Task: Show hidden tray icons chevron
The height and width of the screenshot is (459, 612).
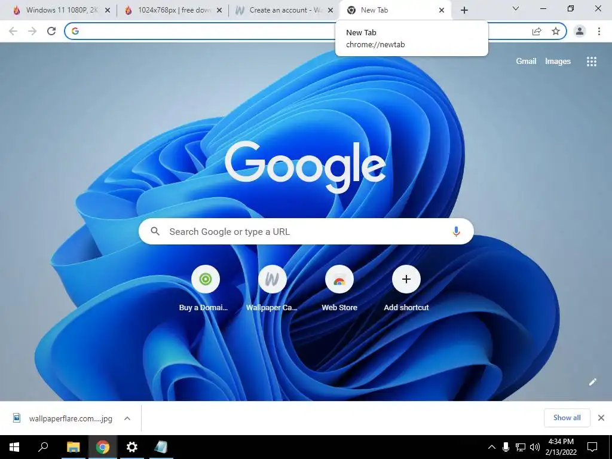Action: (492, 447)
